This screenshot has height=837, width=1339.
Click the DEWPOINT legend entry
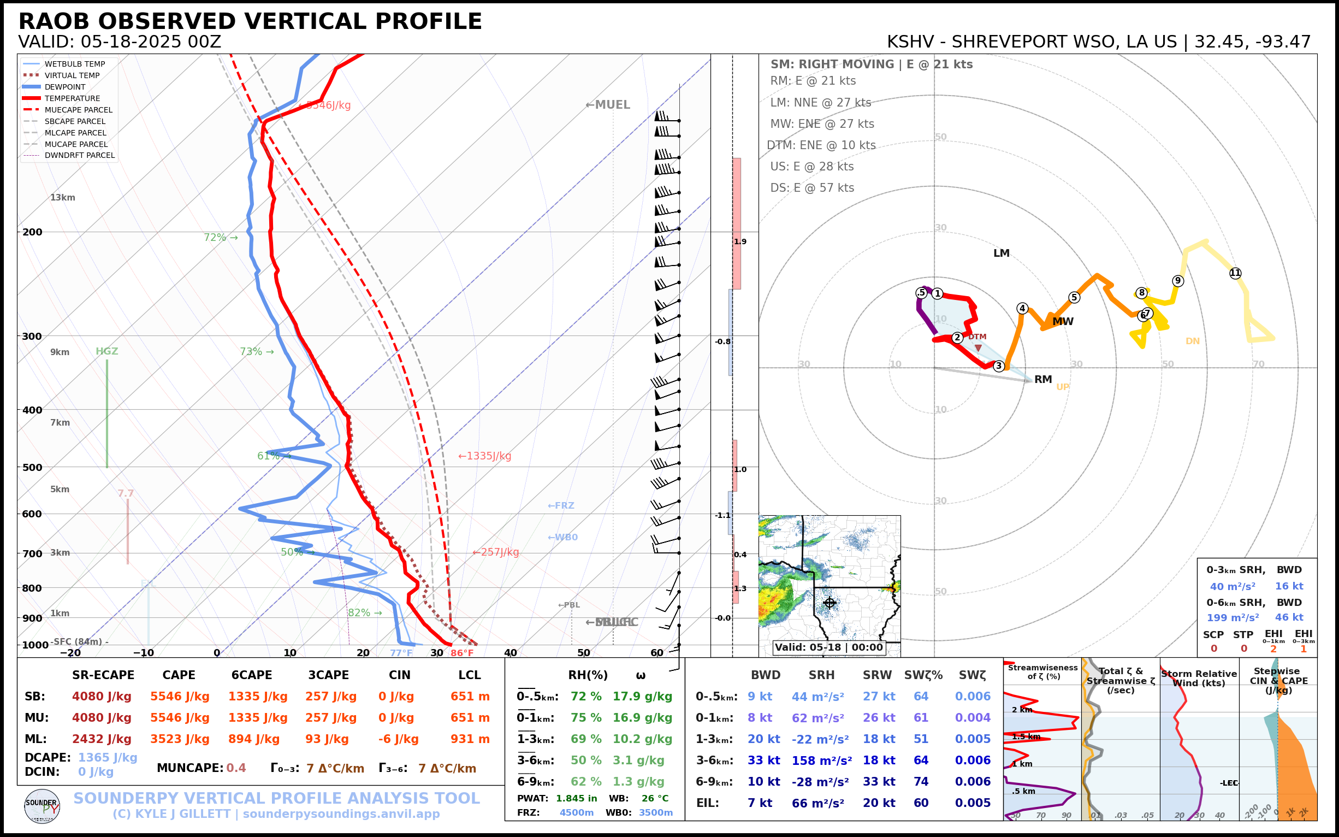(65, 87)
